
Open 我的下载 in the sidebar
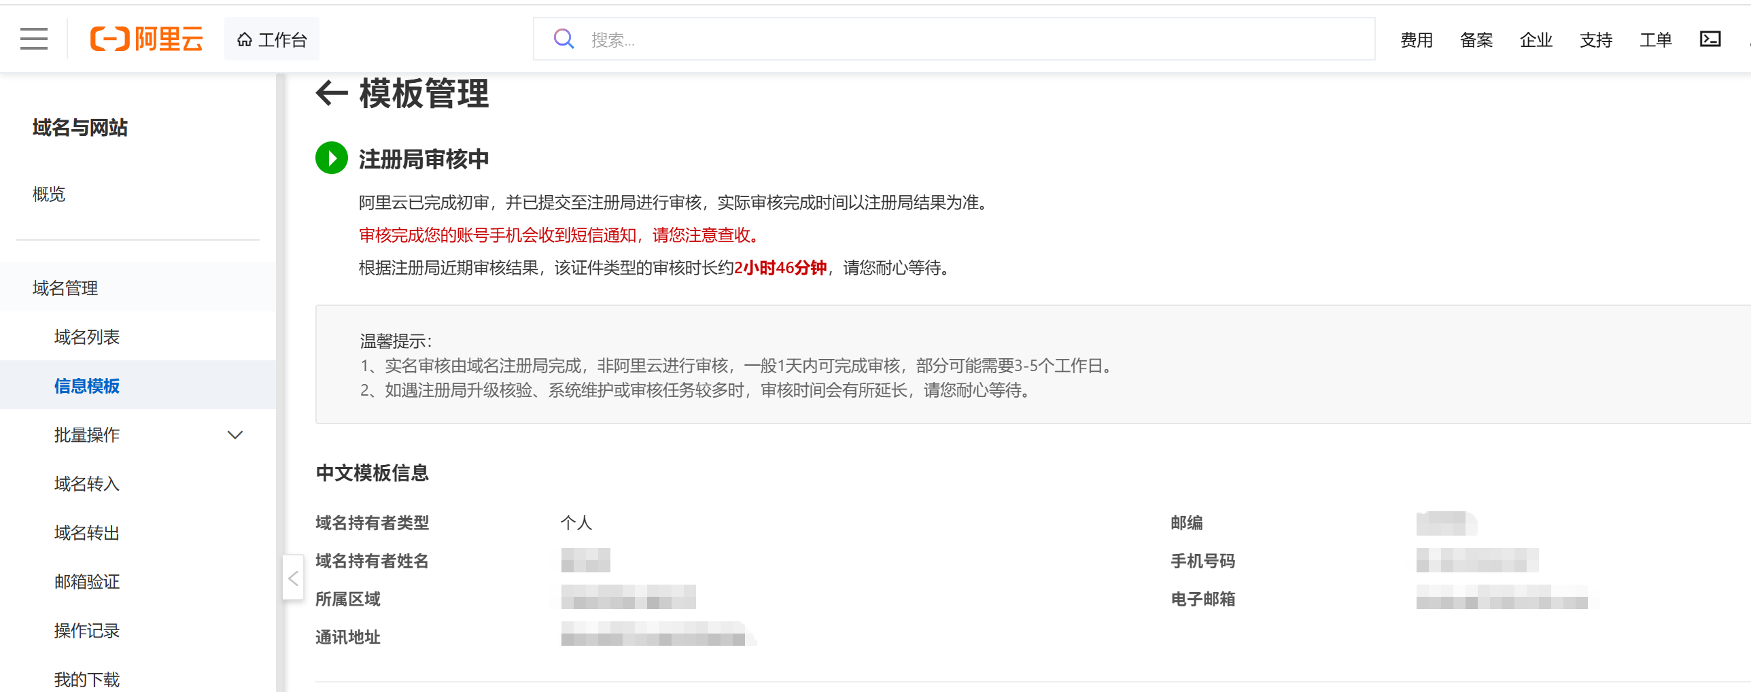[87, 679]
